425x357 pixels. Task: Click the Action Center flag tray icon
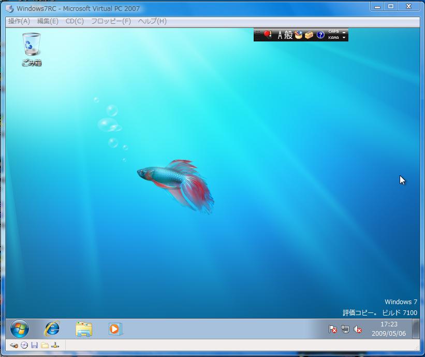[333, 329]
